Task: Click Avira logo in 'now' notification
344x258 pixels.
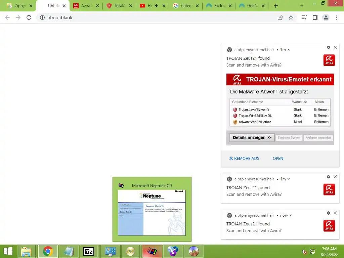Action: [329, 226]
